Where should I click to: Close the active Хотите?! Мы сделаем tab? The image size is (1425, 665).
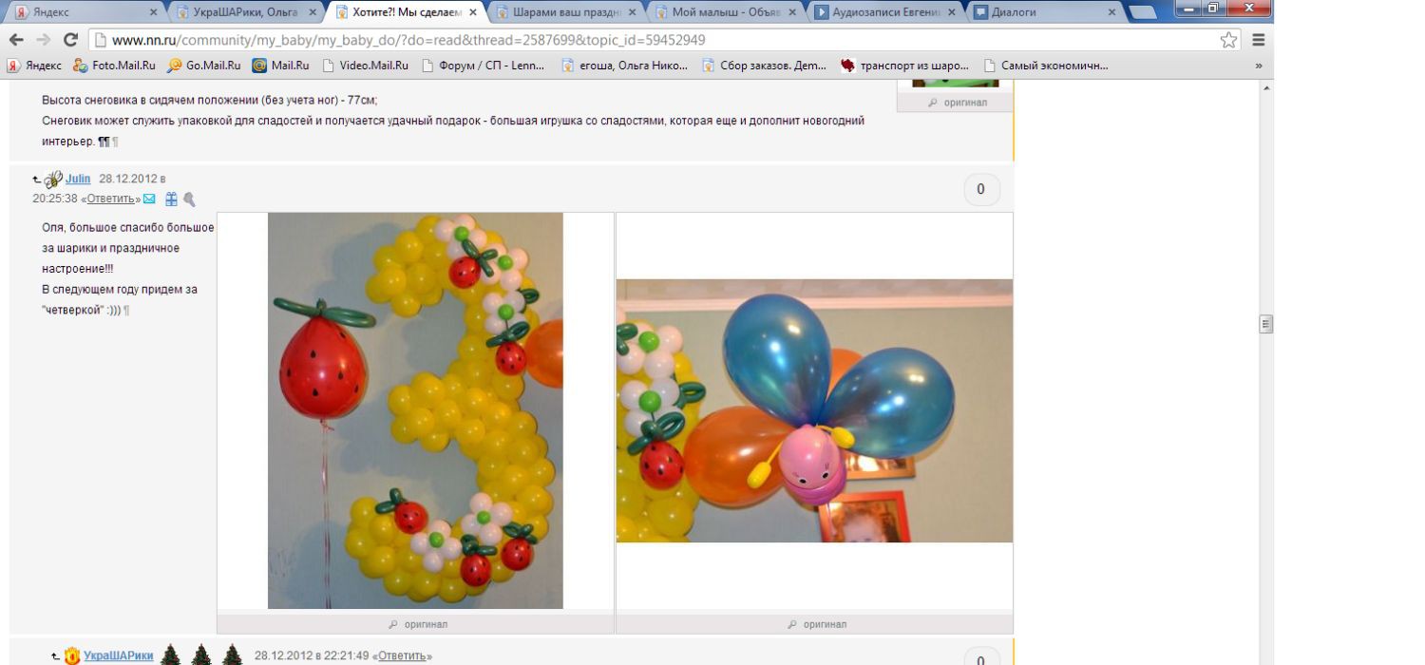click(x=473, y=12)
